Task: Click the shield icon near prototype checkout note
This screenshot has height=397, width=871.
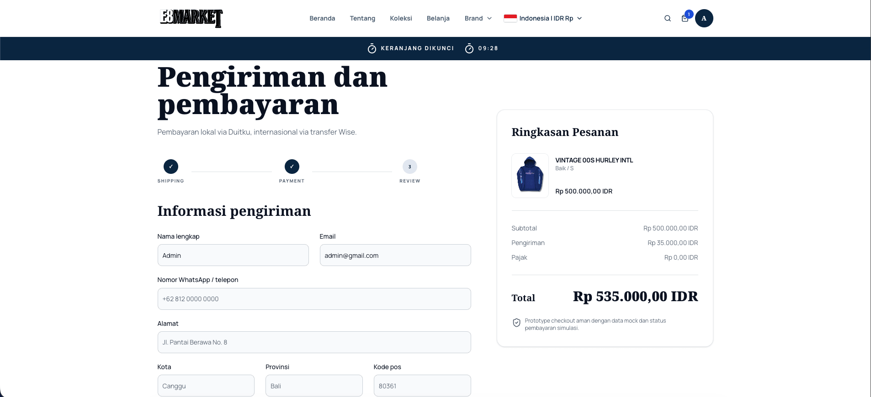Action: click(516, 323)
